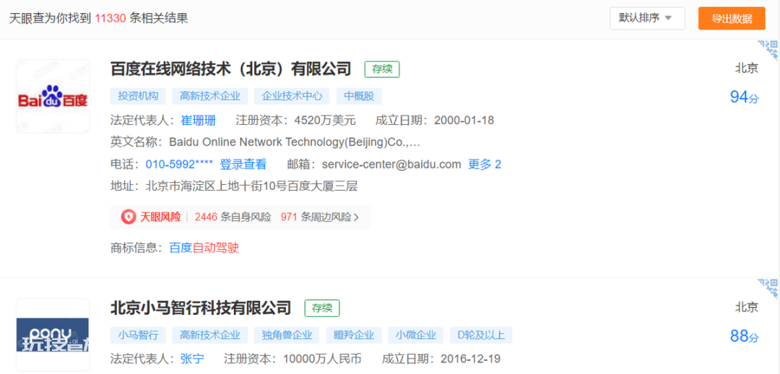Click the 导出数据 export button
The height and width of the screenshot is (374, 780).
(731, 18)
